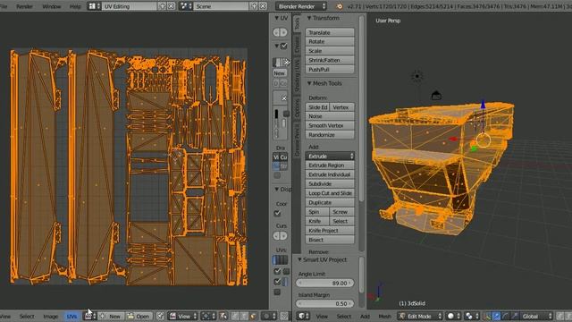Image resolution: width=572 pixels, height=322 pixels.
Task: Toggle the Vi draw mode button
Action: [x=276, y=157]
